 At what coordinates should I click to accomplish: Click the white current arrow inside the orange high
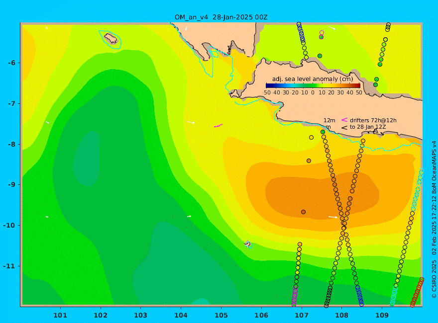[333, 217]
